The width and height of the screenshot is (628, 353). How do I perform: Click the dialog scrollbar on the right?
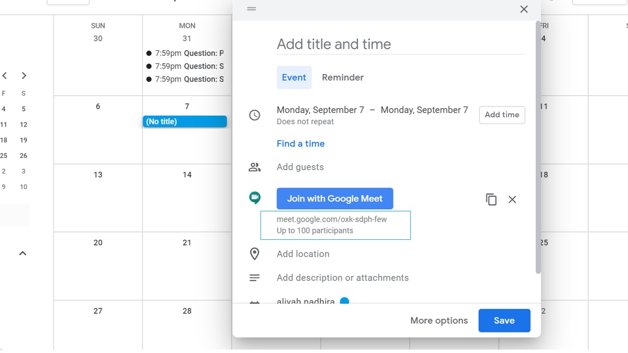click(x=538, y=147)
